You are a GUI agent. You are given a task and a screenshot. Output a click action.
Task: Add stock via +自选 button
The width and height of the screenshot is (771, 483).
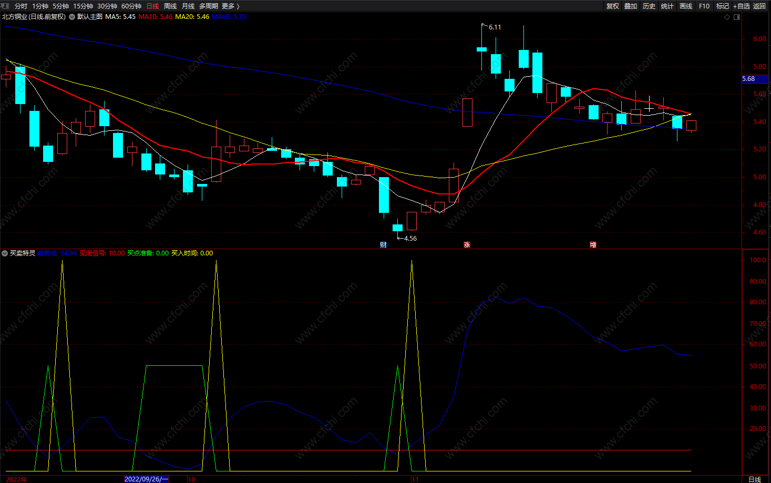(742, 6)
